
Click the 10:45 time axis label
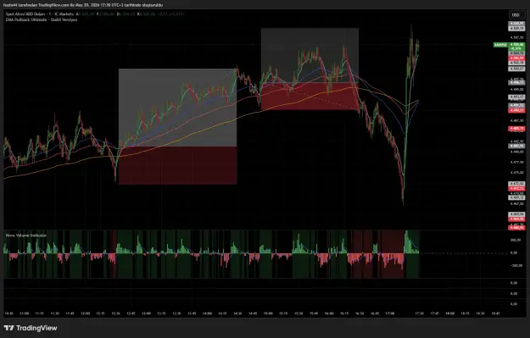click(9, 313)
